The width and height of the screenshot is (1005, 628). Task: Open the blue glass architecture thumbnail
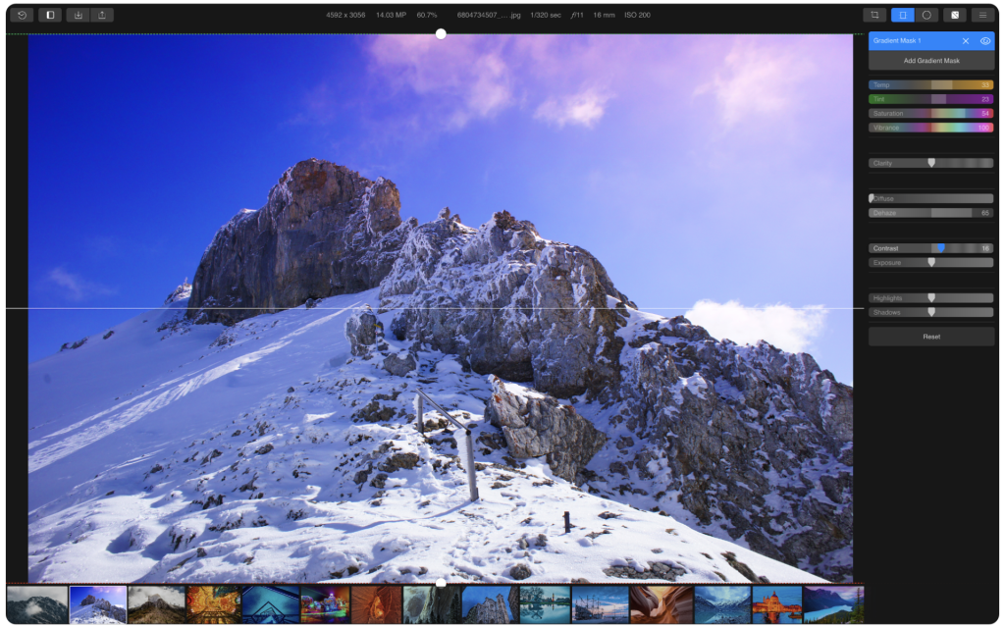[271, 604]
